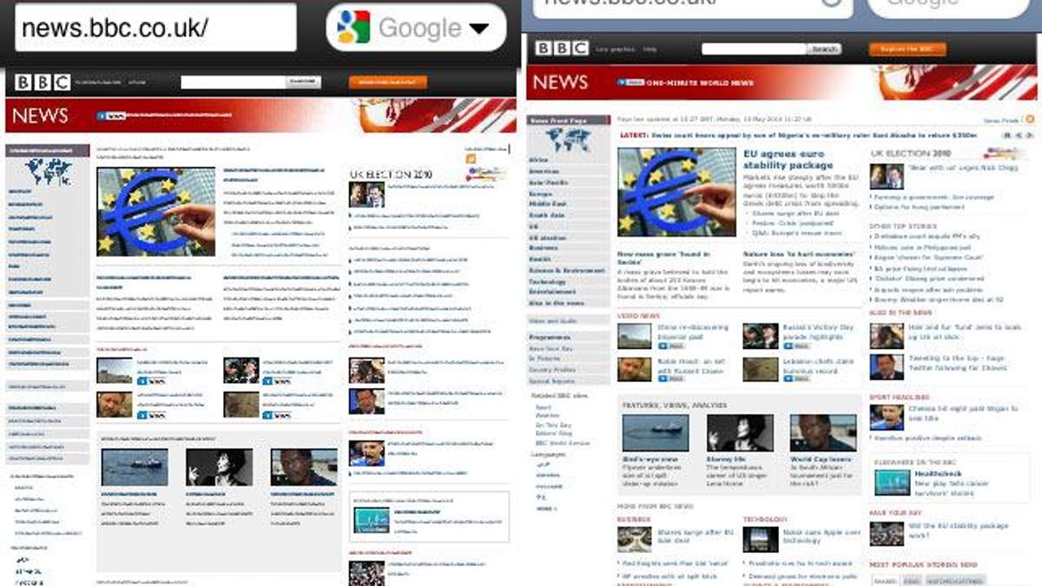Click the euro sign photo on right page

[676, 193]
